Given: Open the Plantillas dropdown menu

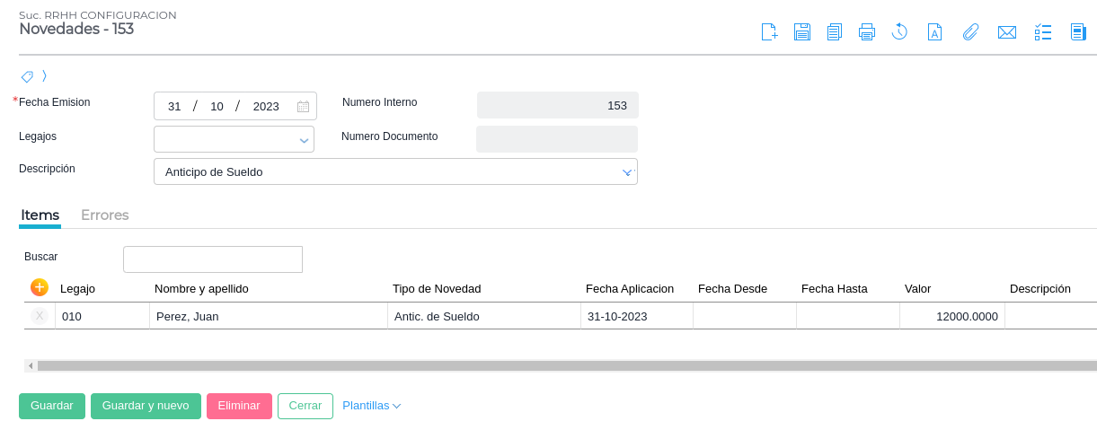Looking at the screenshot, I should point(371,406).
